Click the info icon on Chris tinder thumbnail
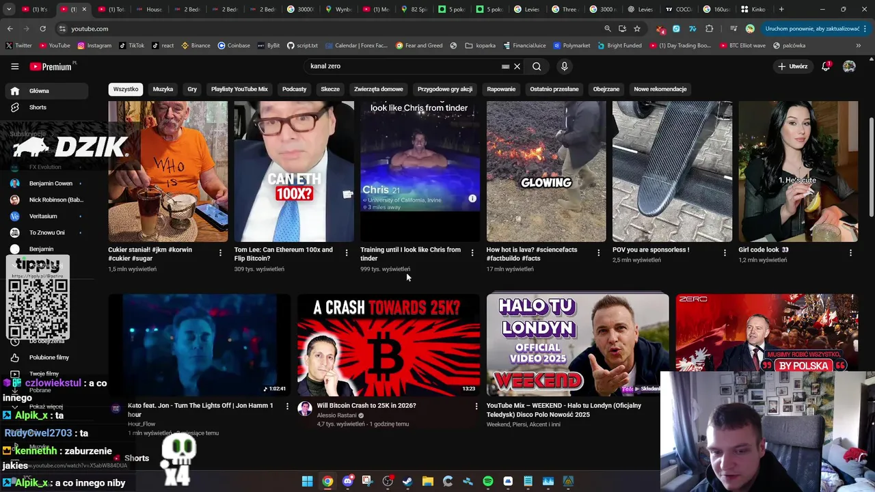 click(x=472, y=198)
